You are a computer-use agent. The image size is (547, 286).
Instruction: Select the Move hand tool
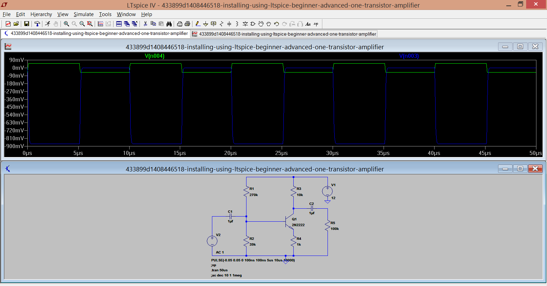coord(261,24)
